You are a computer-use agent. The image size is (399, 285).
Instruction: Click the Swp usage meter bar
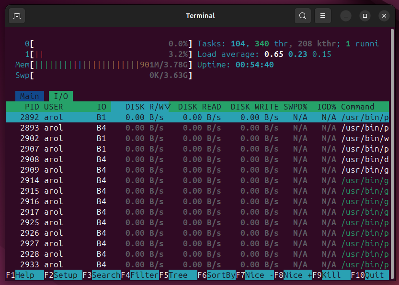(103, 76)
